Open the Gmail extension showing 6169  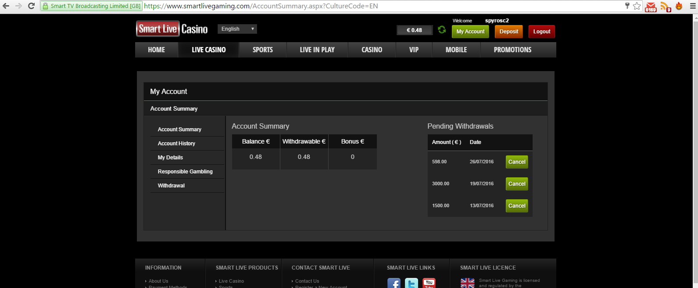click(x=651, y=7)
